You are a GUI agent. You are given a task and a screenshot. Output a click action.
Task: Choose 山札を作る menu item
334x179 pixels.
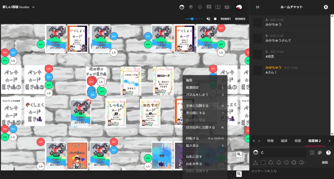(205, 164)
